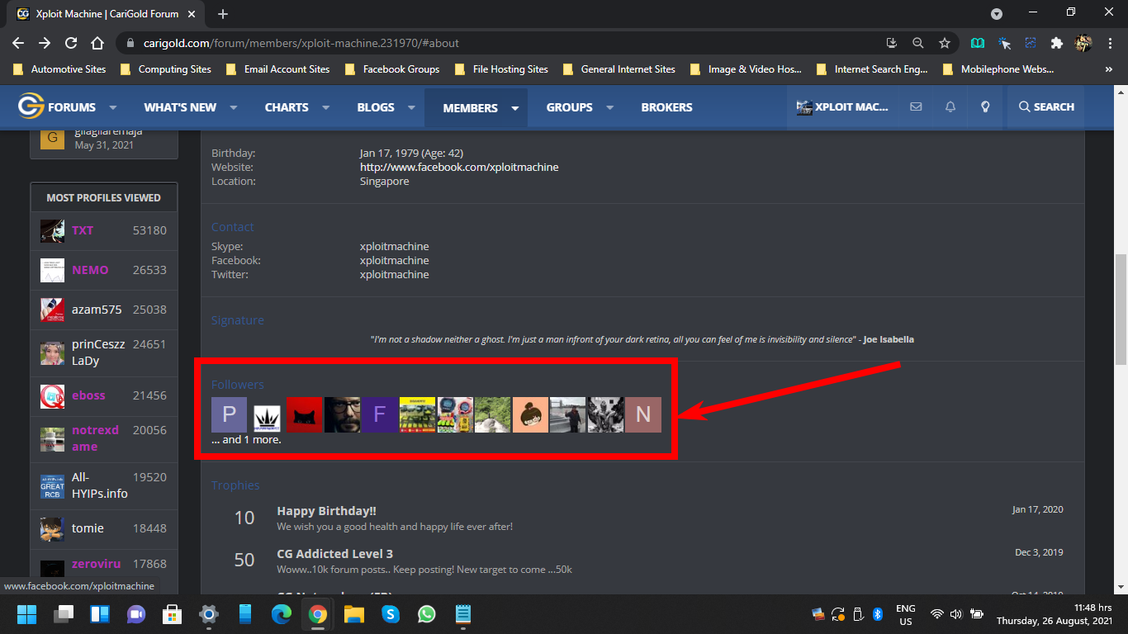The image size is (1128, 634).
Task: Open the Extensions puzzle-piece menu
Action: click(1056, 43)
